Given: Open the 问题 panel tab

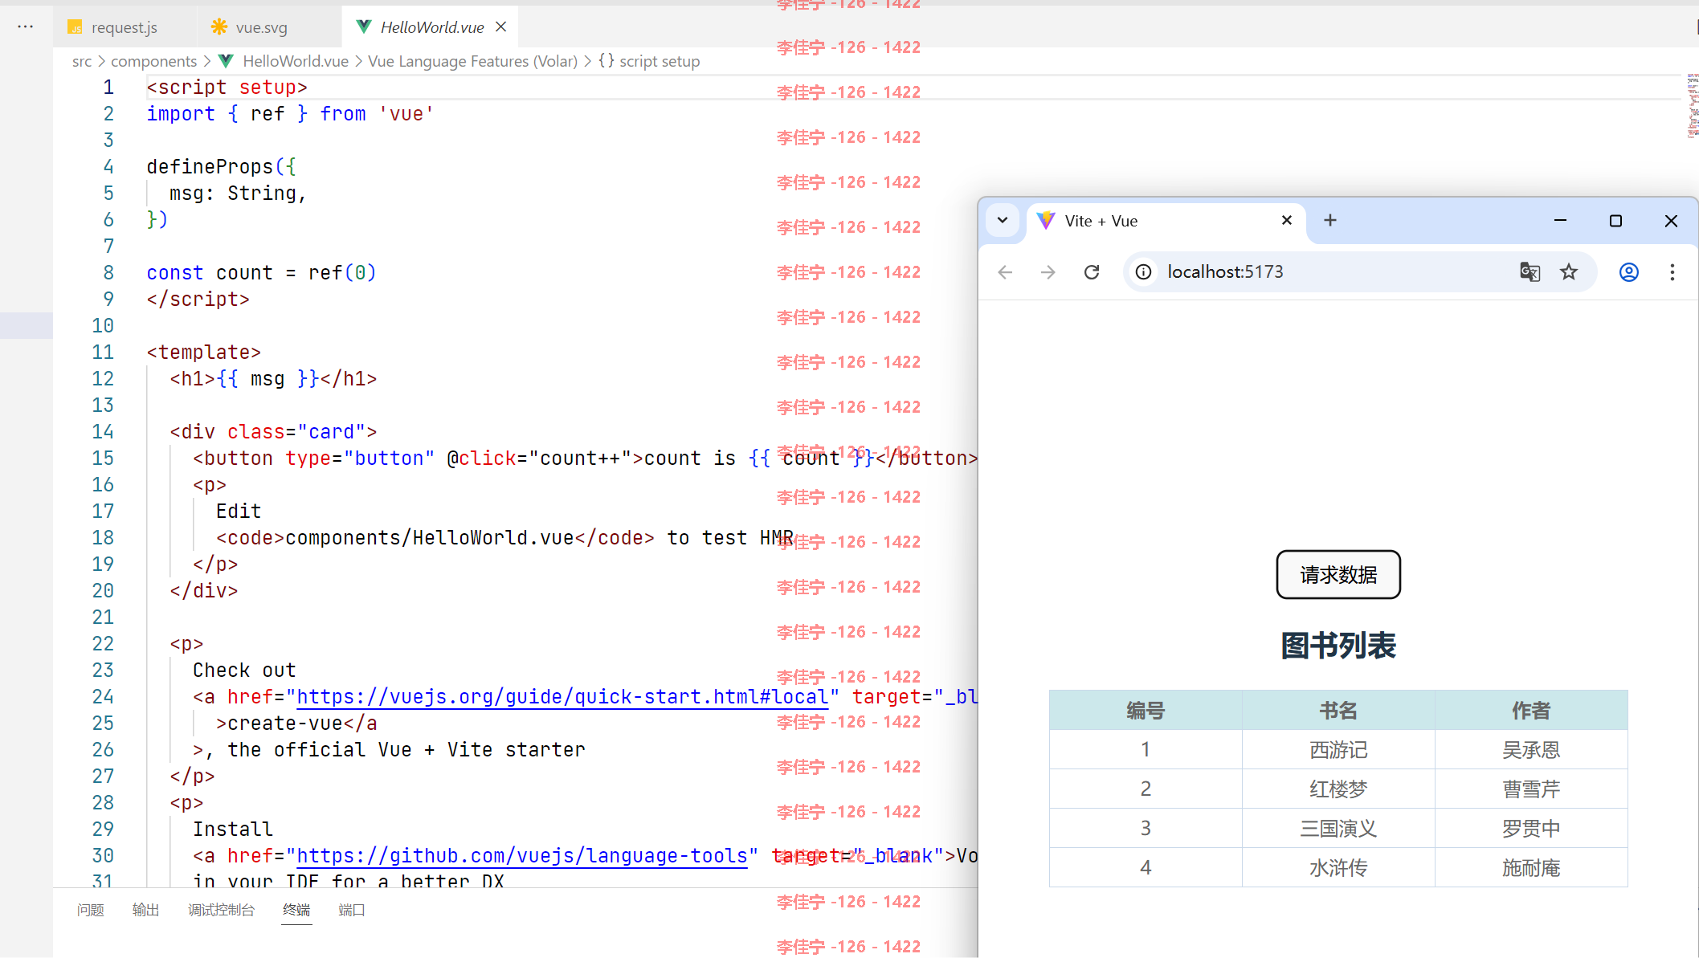Looking at the screenshot, I should (91, 910).
